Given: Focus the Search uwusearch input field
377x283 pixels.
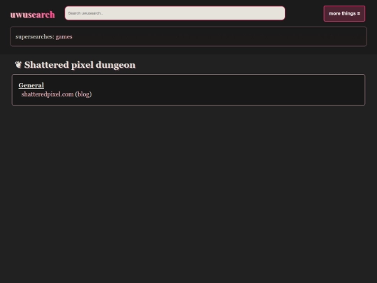Looking at the screenshot, I should [175, 13].
